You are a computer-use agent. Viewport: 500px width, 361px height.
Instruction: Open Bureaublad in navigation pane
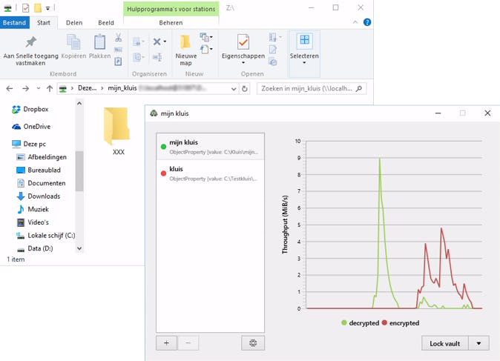click(x=44, y=170)
